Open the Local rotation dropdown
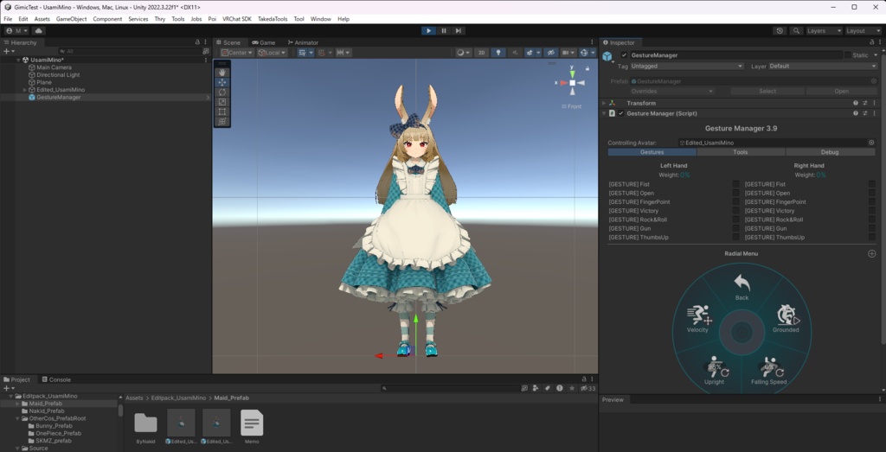This screenshot has width=886, height=452. (x=272, y=53)
